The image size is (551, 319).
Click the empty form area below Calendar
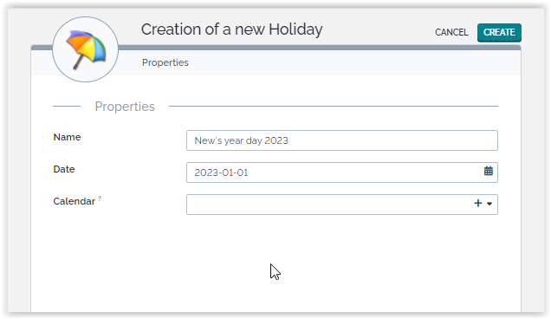275,264
